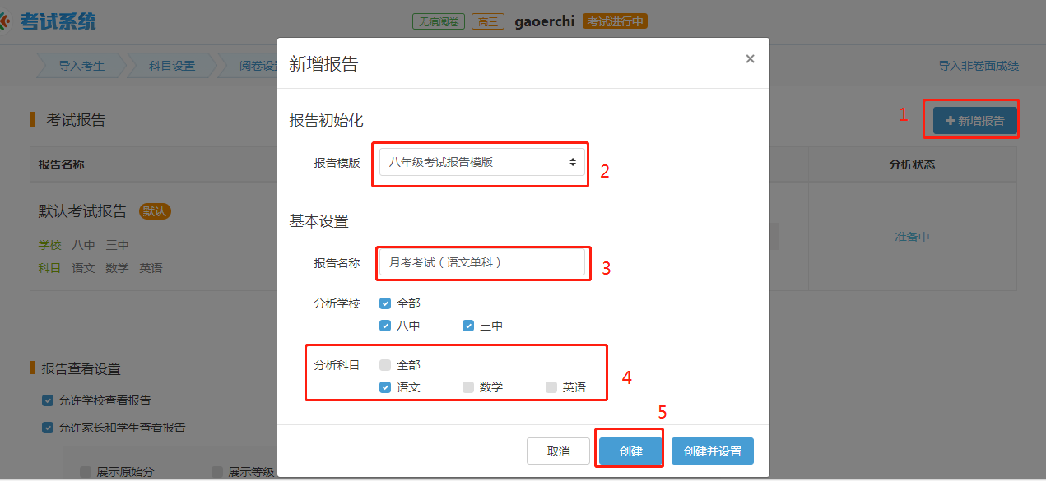
Task: Go to 导入考生 step
Action: [x=81, y=66]
